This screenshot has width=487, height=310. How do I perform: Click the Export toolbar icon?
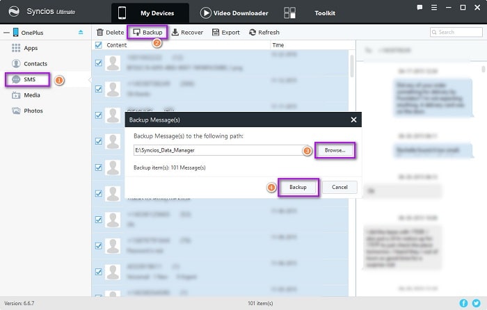[x=216, y=32]
